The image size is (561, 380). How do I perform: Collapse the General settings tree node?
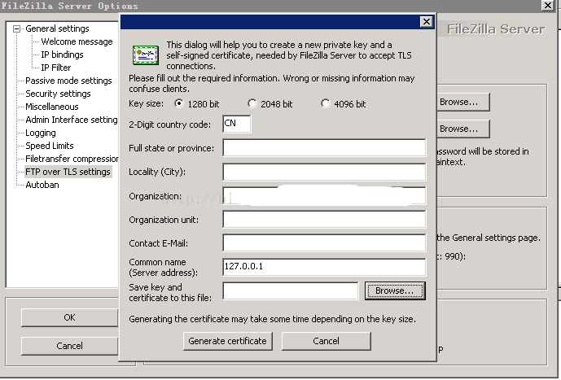(x=16, y=28)
